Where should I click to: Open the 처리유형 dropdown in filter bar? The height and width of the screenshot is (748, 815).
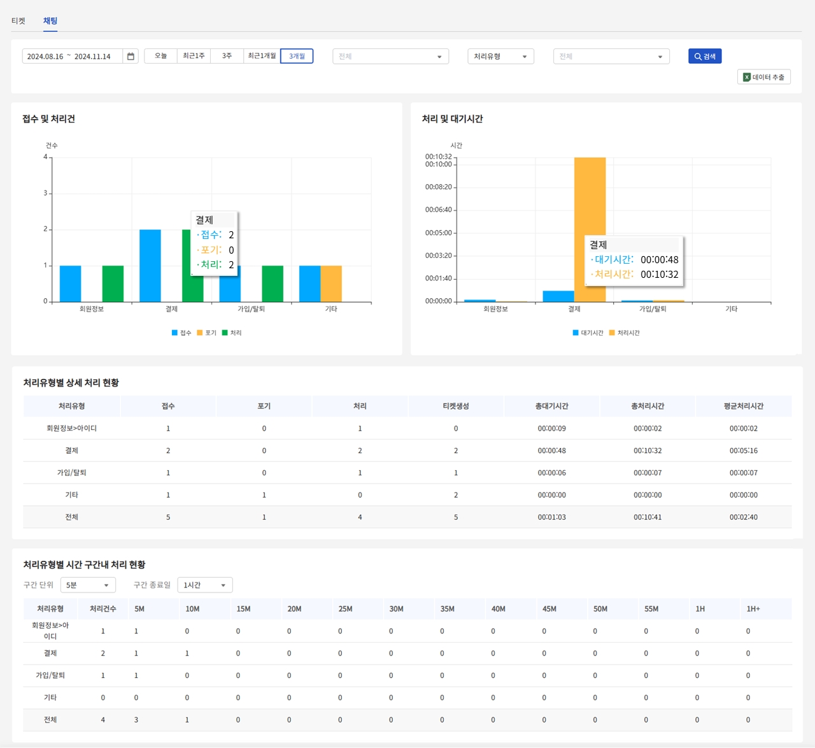click(x=500, y=57)
